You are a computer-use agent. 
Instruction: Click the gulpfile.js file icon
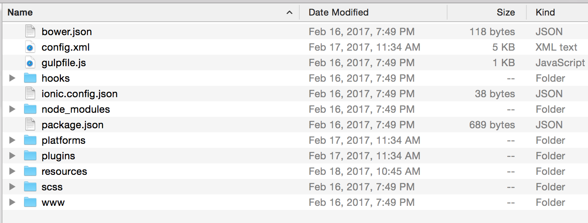click(x=30, y=63)
